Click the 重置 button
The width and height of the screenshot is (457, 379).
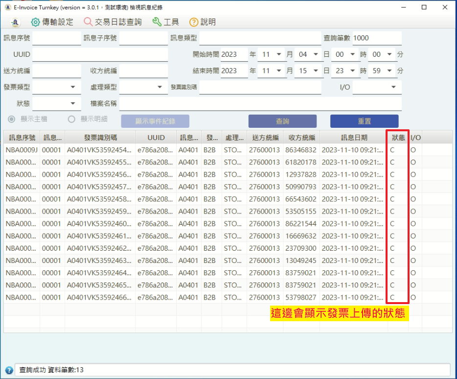click(x=365, y=121)
